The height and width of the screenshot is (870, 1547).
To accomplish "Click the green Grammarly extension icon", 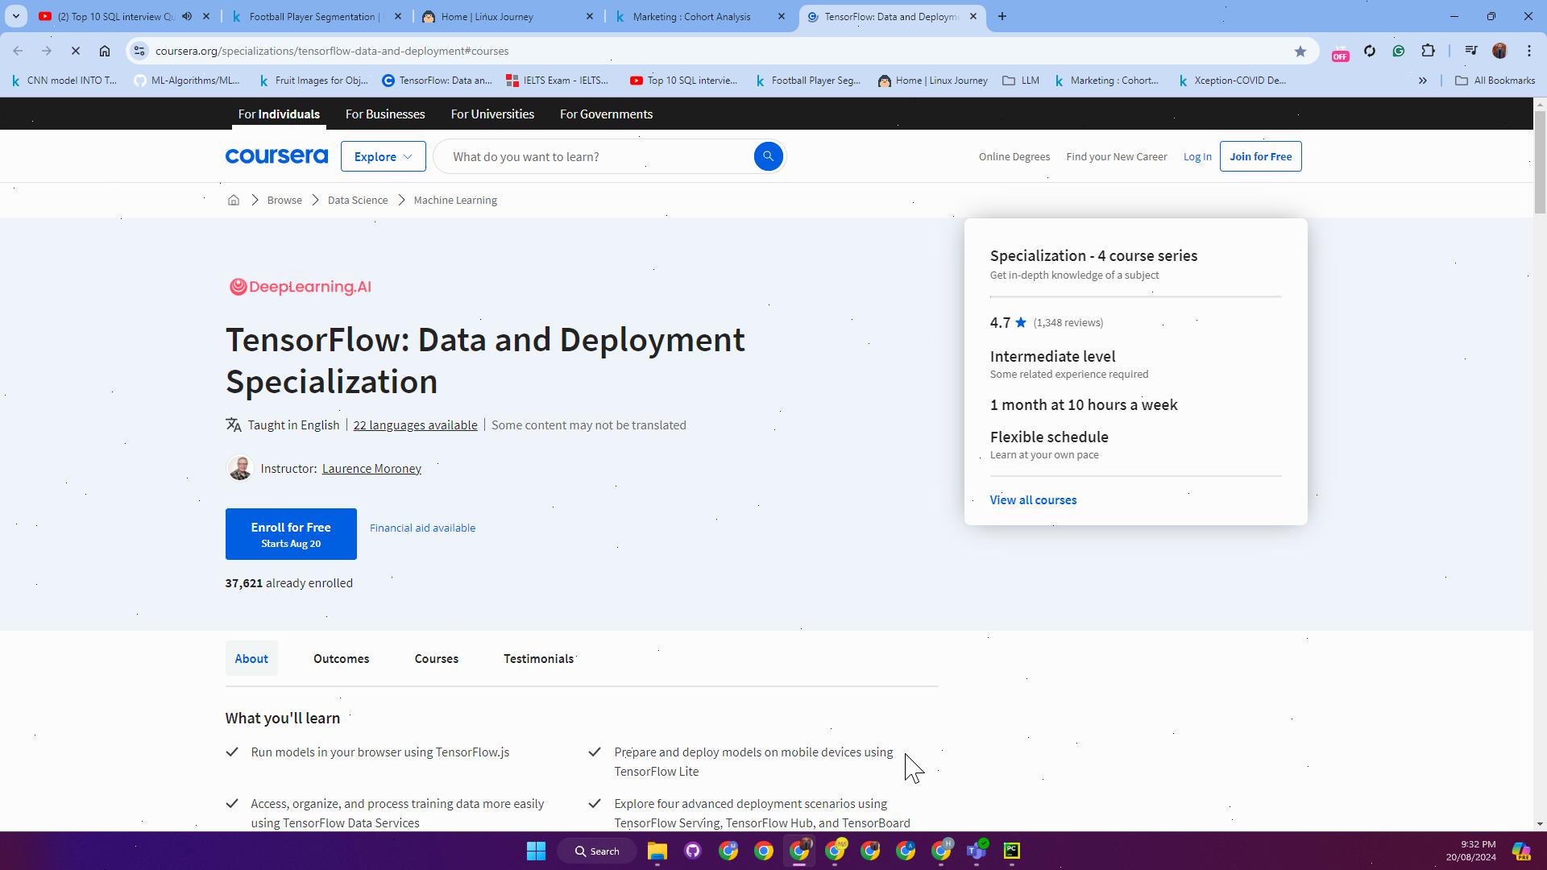I will 1399,51.
